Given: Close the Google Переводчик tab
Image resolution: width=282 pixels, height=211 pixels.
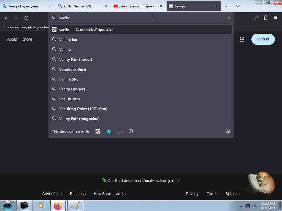Looking at the screenshot, I should (x=50, y=6).
